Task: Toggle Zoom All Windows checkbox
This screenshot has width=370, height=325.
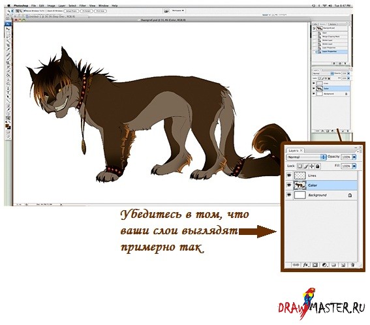Action: [x=46, y=11]
